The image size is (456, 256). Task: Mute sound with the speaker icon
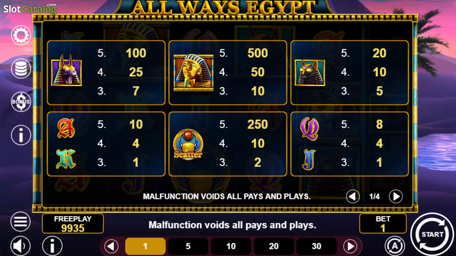click(x=21, y=246)
